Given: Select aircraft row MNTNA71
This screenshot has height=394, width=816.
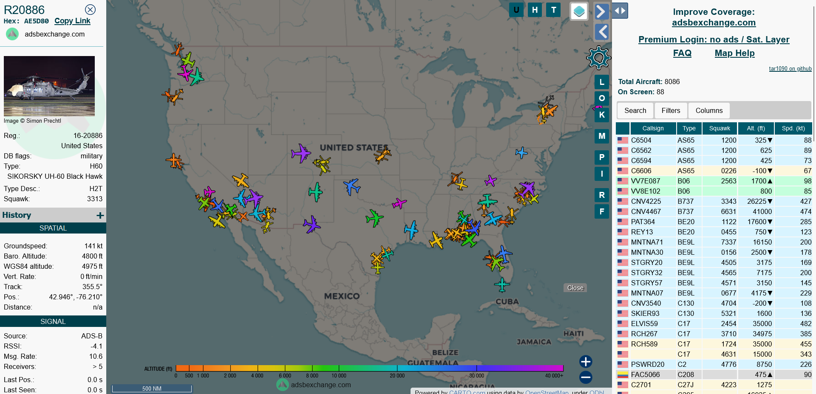Looking at the screenshot, I should coord(714,242).
